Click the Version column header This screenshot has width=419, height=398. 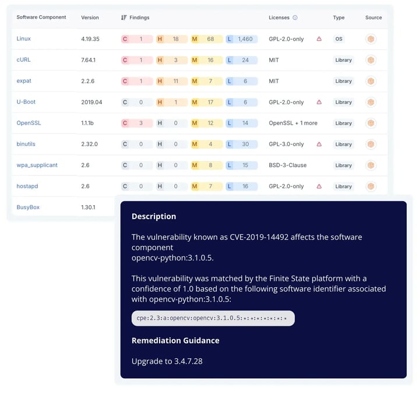[x=90, y=17]
